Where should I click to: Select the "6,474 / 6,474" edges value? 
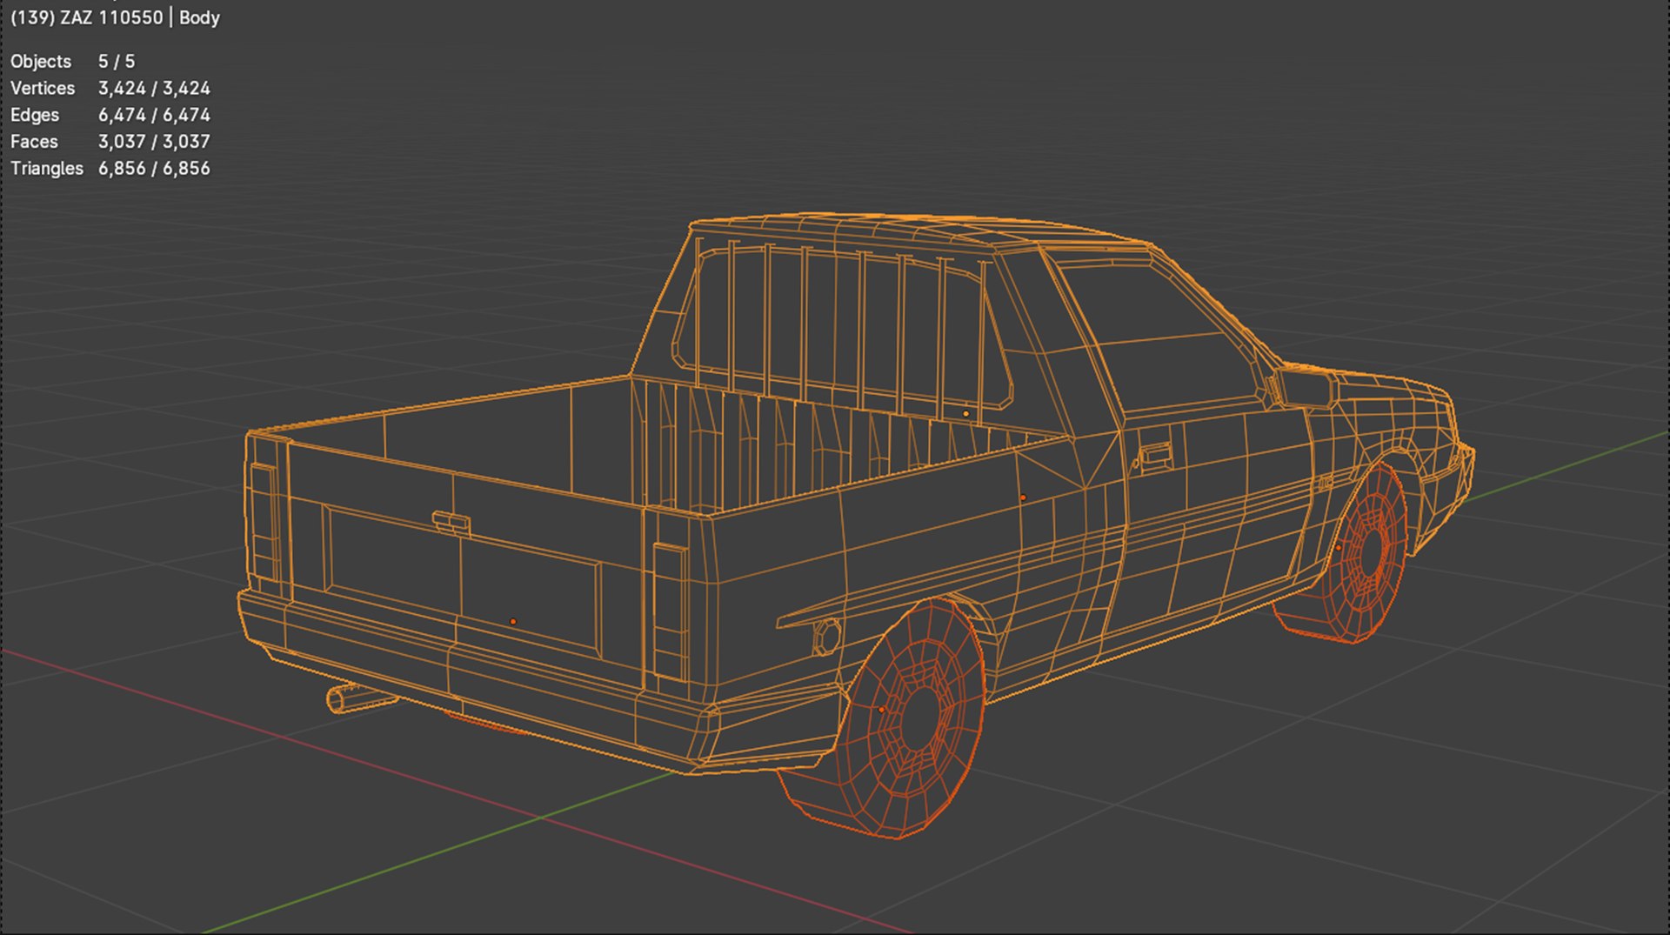coord(154,115)
